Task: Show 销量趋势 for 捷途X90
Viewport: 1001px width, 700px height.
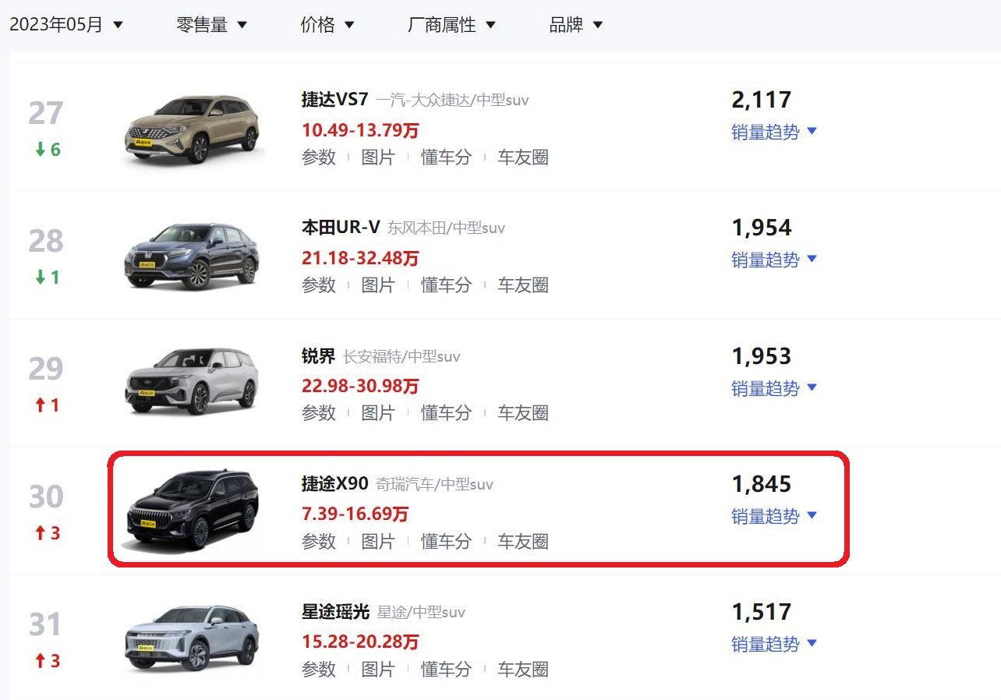Action: click(774, 516)
